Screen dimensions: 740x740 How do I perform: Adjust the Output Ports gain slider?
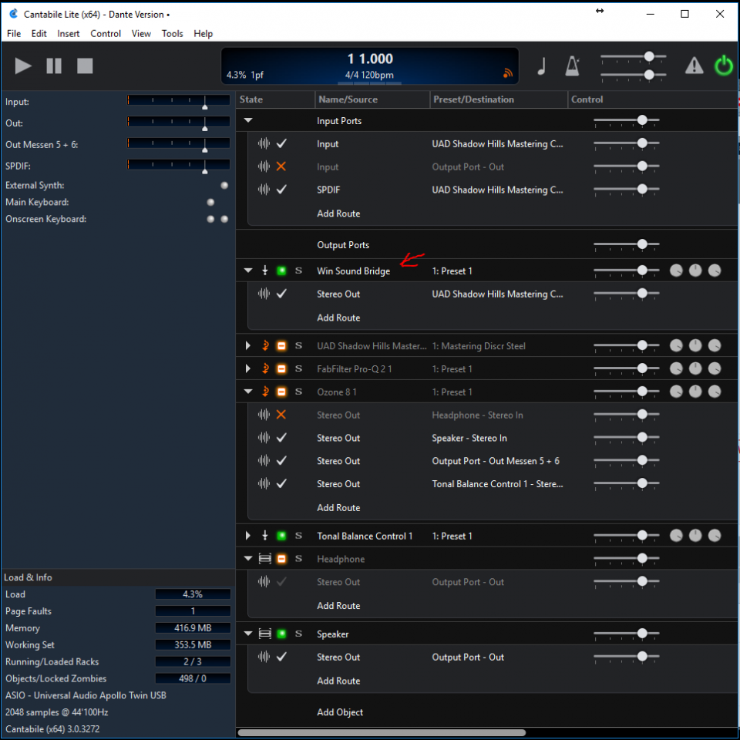(626, 244)
